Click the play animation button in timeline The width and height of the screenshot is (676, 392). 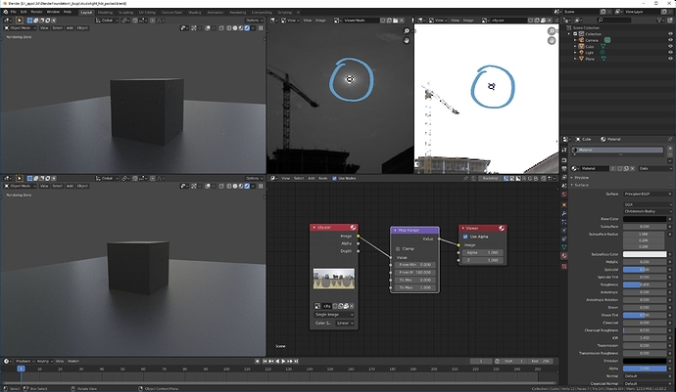coord(283,361)
